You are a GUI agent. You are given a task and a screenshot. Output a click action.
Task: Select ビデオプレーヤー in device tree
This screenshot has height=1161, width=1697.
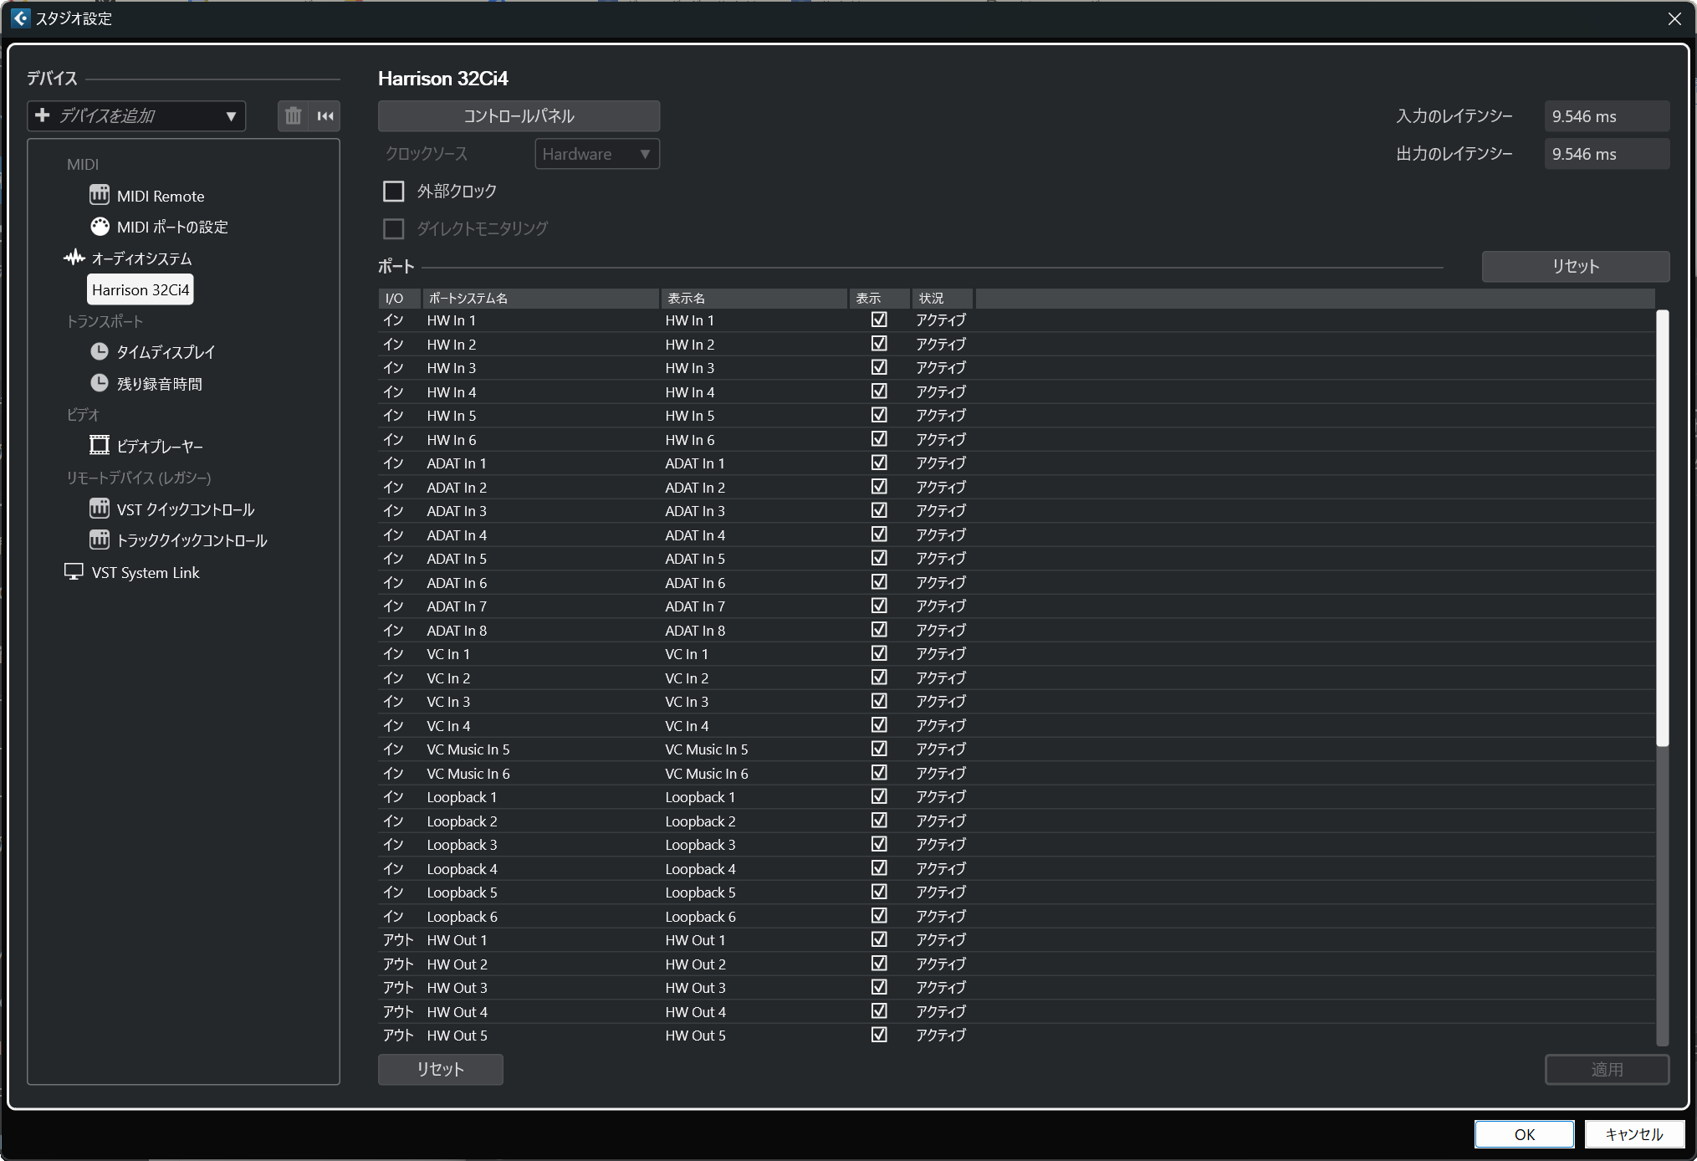coord(160,446)
